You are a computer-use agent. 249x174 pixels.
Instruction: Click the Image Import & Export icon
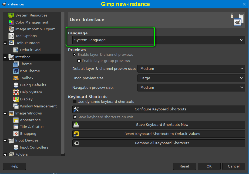pyautogui.click(x=11, y=29)
